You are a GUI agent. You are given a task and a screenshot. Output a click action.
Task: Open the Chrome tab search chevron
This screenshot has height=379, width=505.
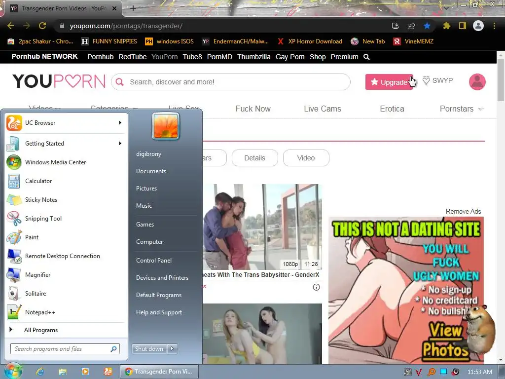tap(446, 8)
